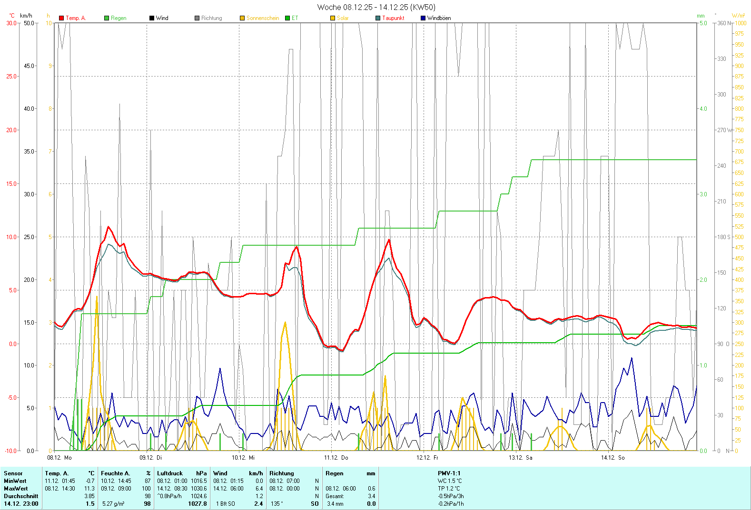Click the green Regen legend swatch
Image resolution: width=751 pixels, height=510 pixels.
[x=107, y=18]
